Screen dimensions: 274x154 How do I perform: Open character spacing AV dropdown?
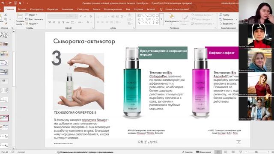(73, 22)
